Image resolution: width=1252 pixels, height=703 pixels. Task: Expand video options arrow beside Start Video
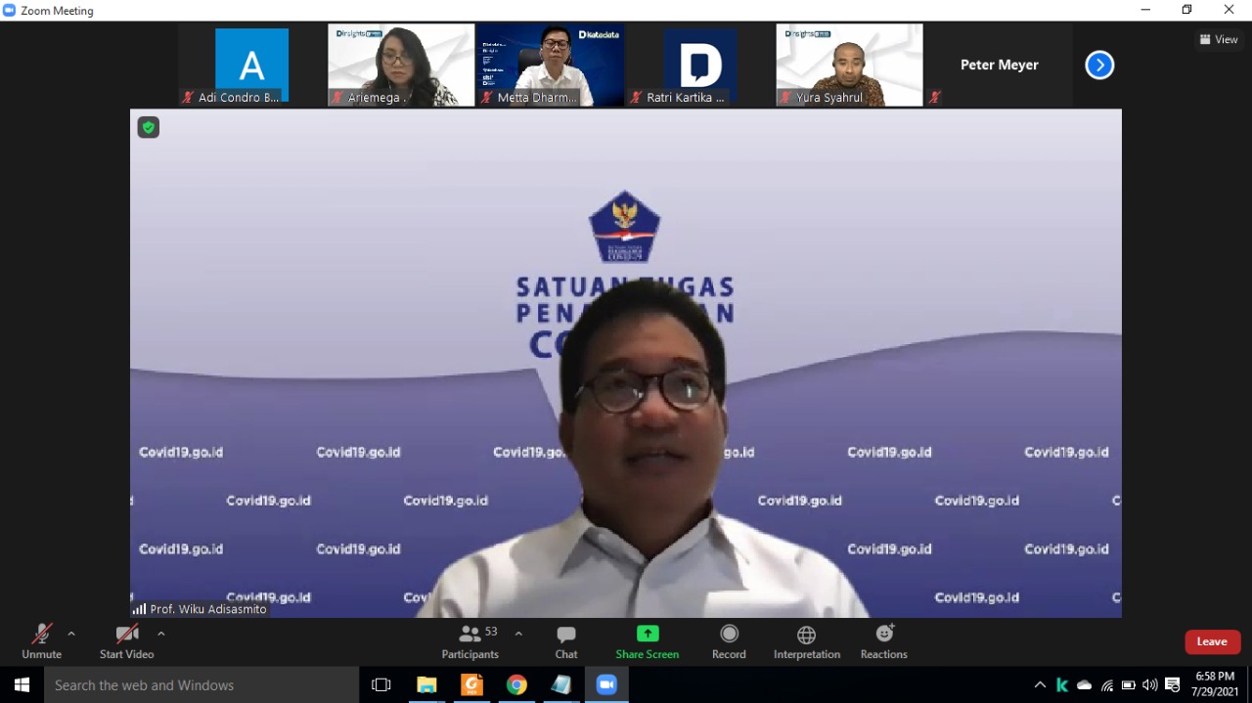(x=161, y=634)
